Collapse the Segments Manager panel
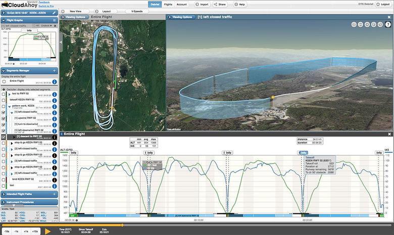This screenshot has height=235, width=394. point(4,71)
